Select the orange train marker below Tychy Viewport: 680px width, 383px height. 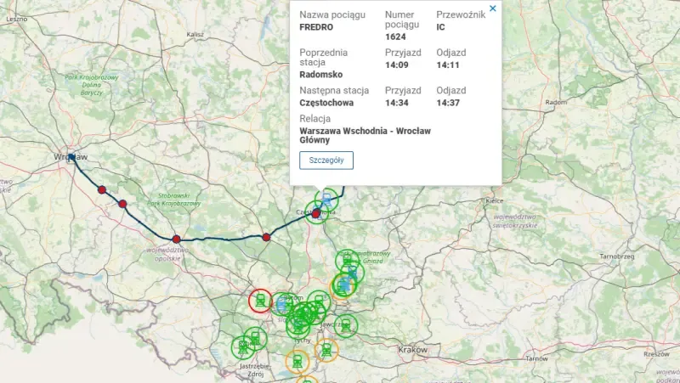[297, 361]
